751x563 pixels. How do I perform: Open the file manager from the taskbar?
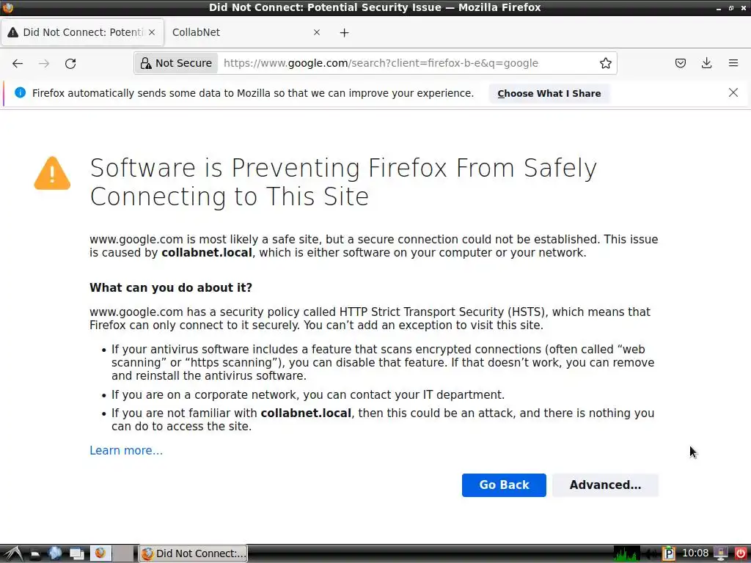pos(34,554)
